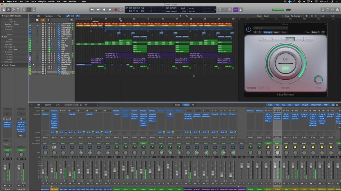Image resolution: width=341 pixels, height=191 pixels.
Task: Click the Play button in the transport
Action: point(110,10)
